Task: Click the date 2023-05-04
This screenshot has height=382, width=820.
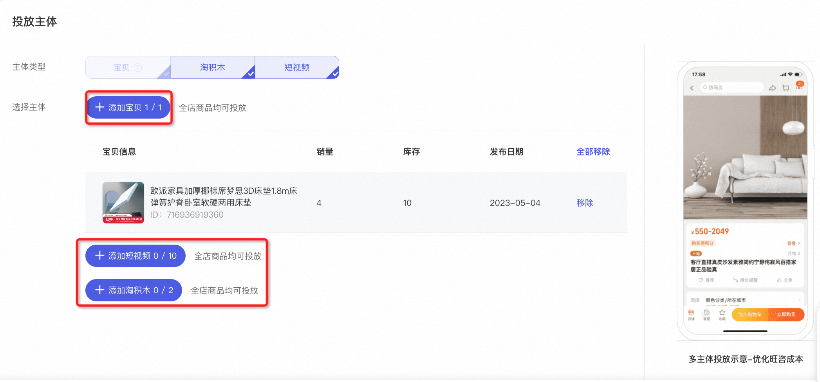Action: click(515, 203)
